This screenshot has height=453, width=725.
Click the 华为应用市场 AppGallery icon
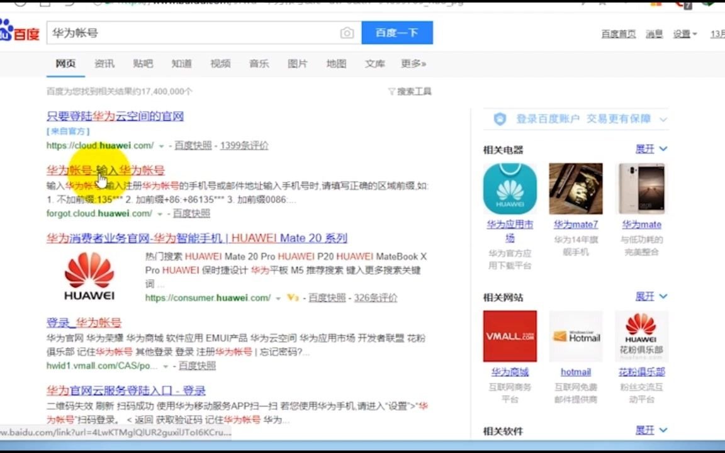(x=510, y=187)
